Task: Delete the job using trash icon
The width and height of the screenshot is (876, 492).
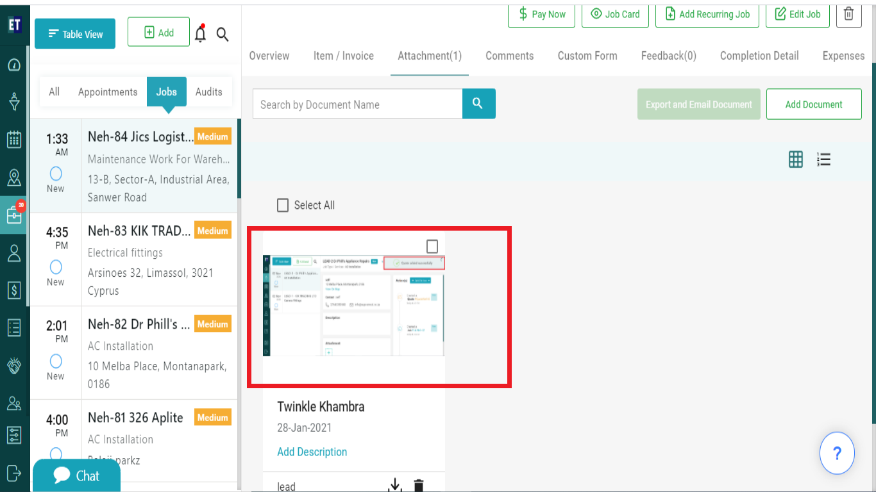Action: click(x=848, y=14)
